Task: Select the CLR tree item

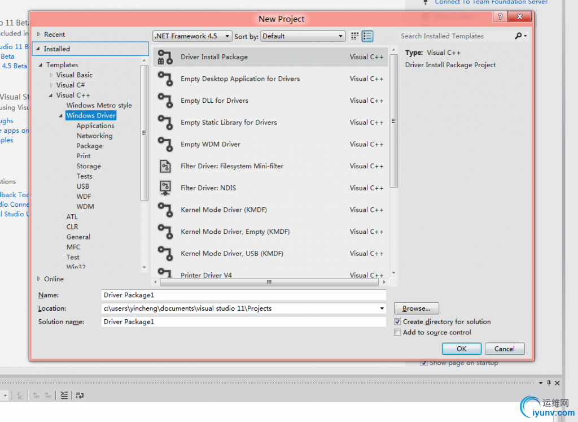Action: click(72, 227)
